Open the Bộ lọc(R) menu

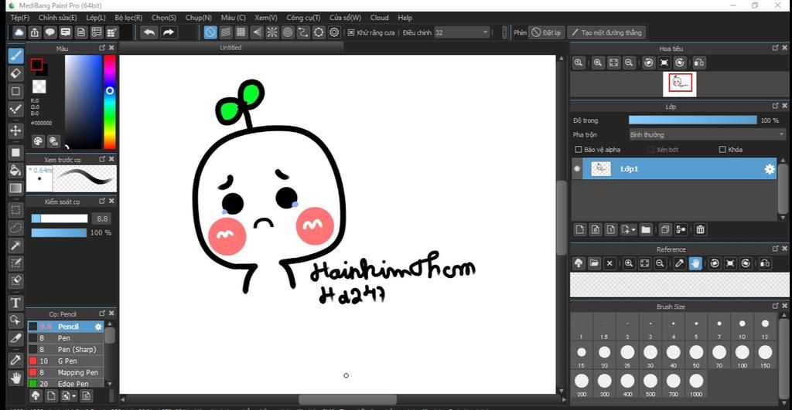tap(128, 17)
